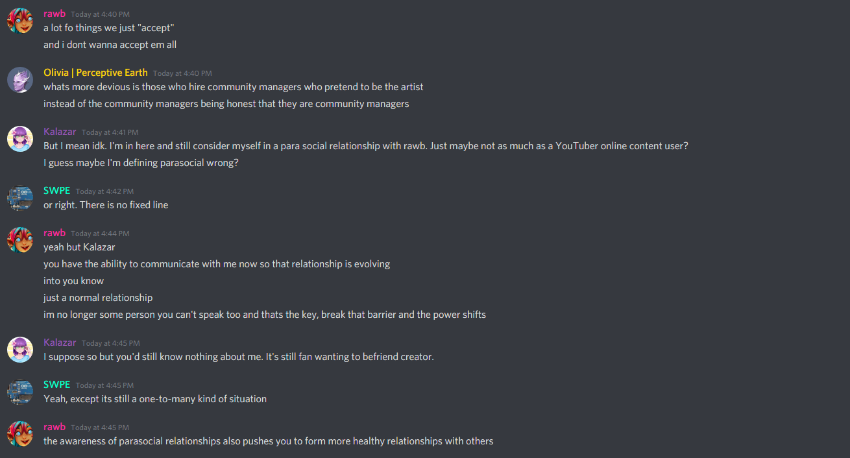This screenshot has width=850, height=458.
Task: Click the message 'just a normal relationship'
Action: click(x=98, y=298)
